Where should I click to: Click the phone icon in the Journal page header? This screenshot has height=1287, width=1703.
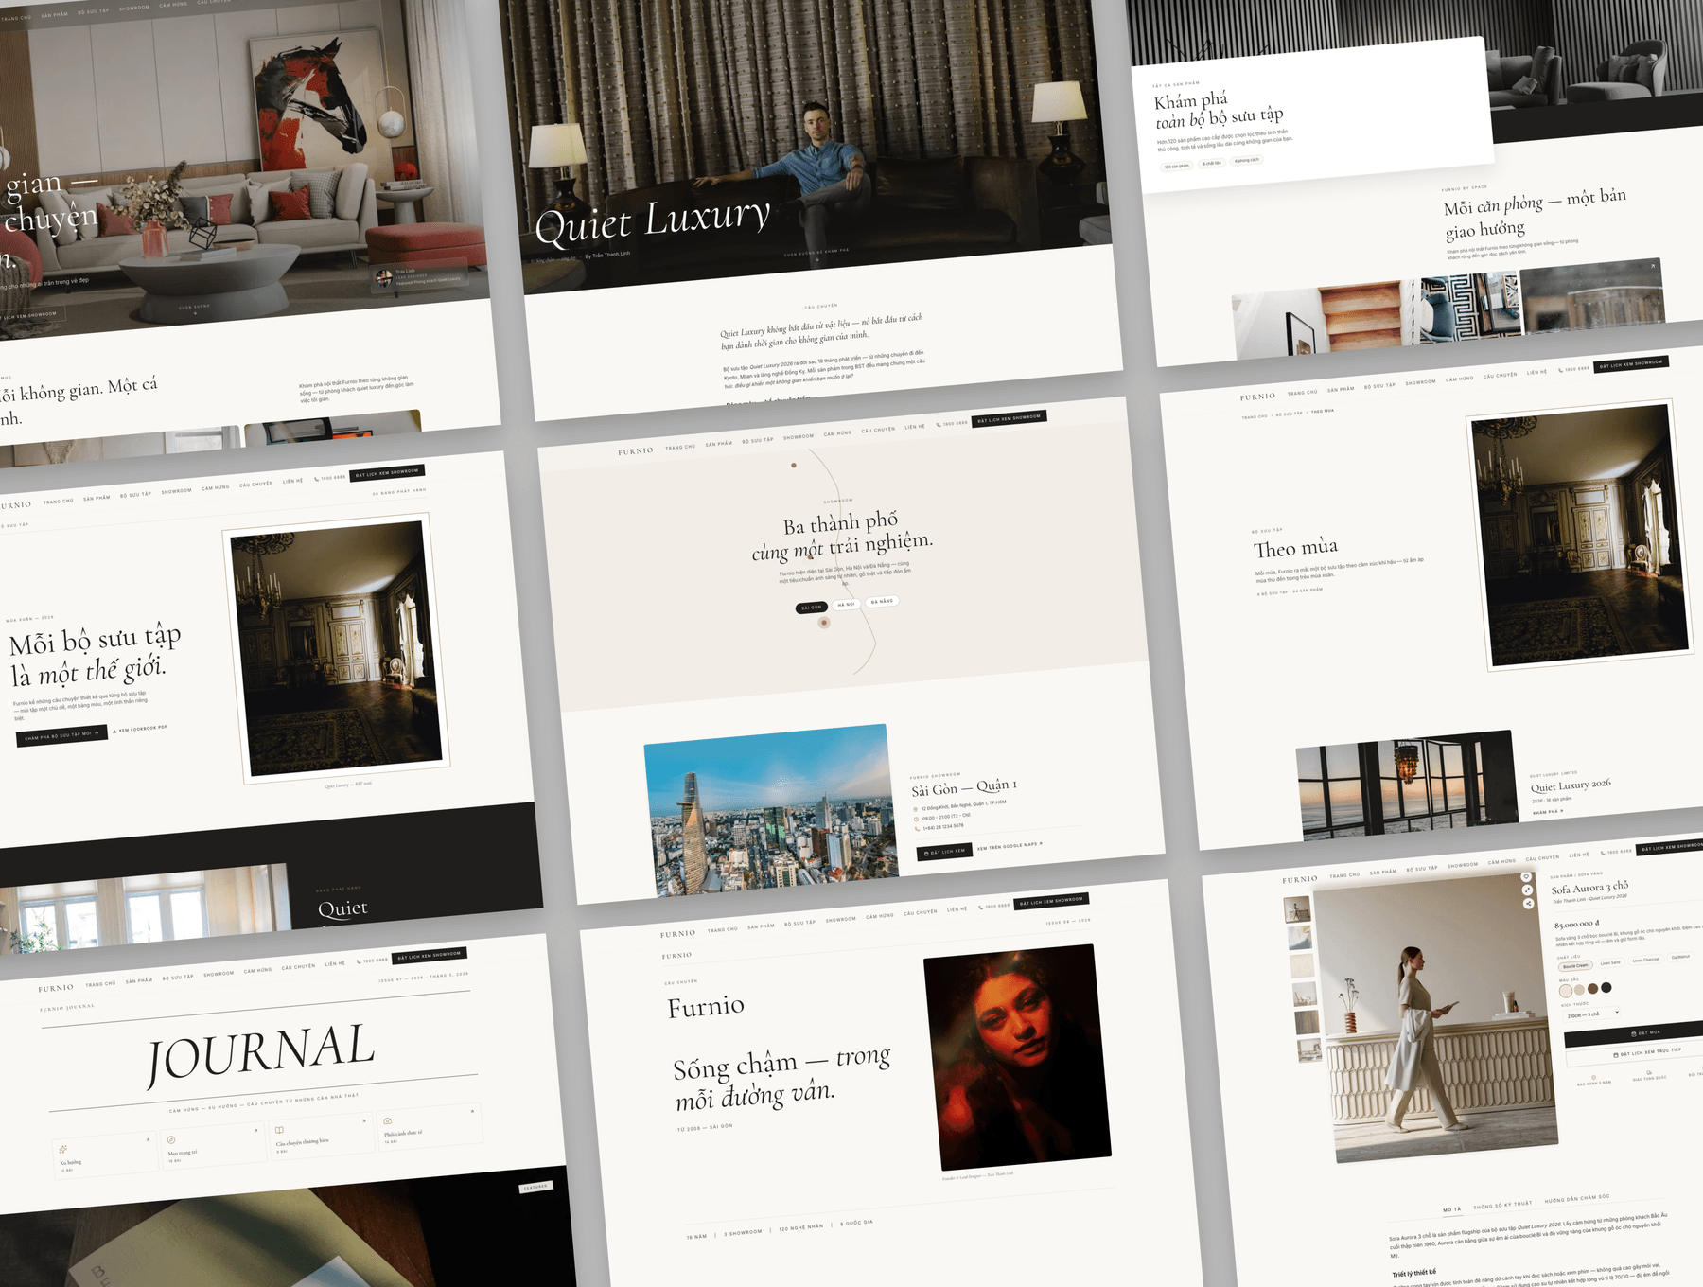tap(359, 961)
